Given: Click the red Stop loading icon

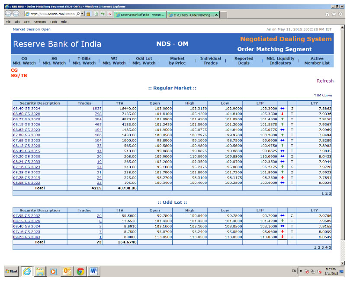Looking at the screenshot, I should [x=110, y=14].
